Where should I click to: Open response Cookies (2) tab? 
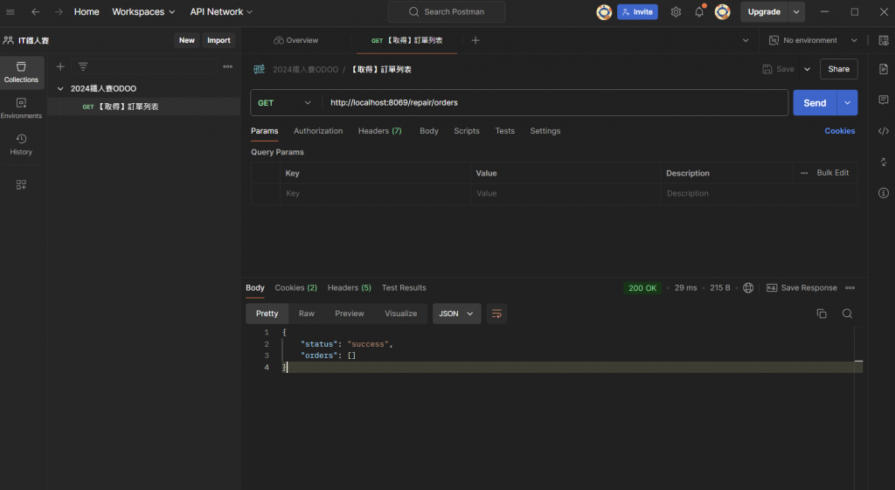coord(295,288)
